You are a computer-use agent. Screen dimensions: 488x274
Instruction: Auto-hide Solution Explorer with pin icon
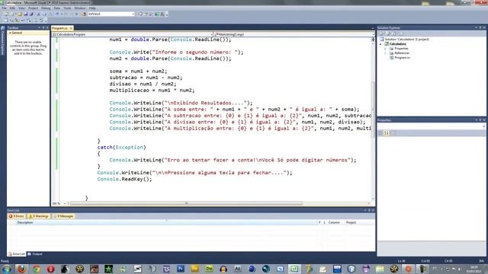[x=480, y=27]
